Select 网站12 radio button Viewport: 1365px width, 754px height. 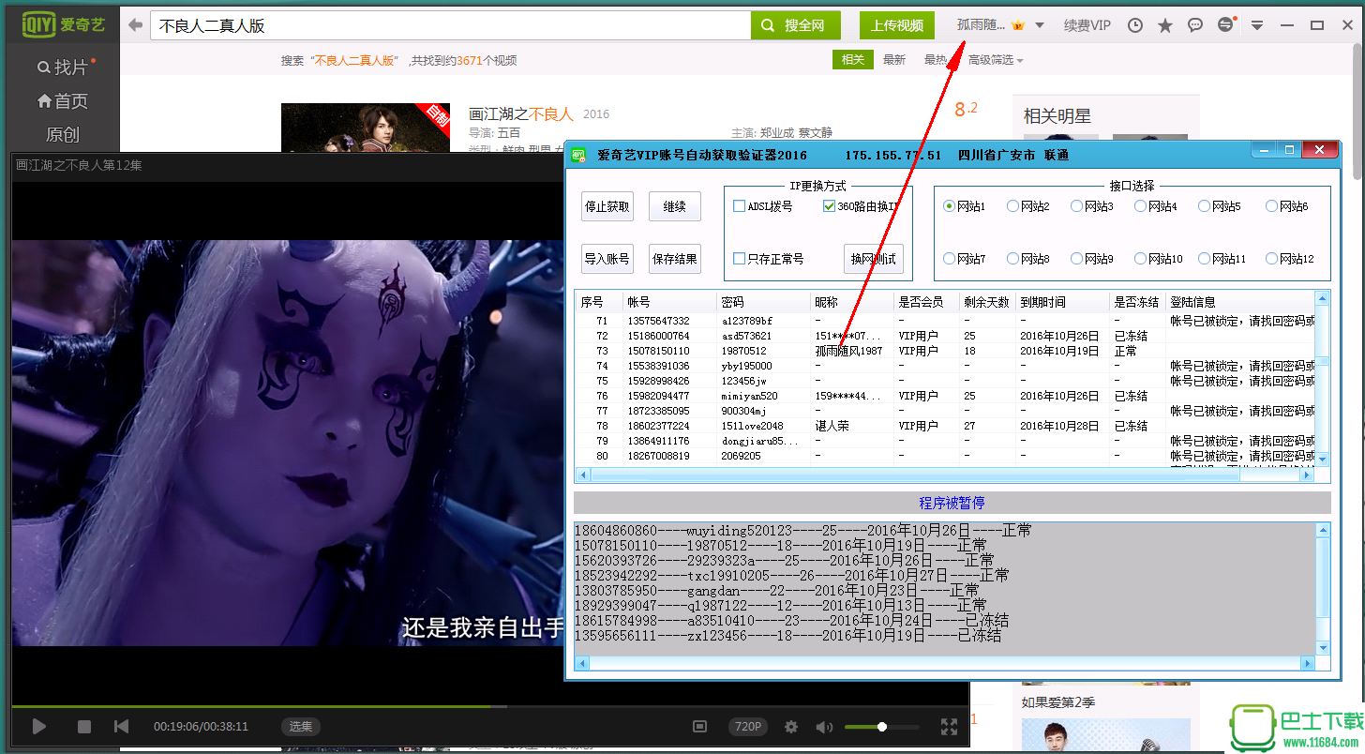click(x=1271, y=259)
